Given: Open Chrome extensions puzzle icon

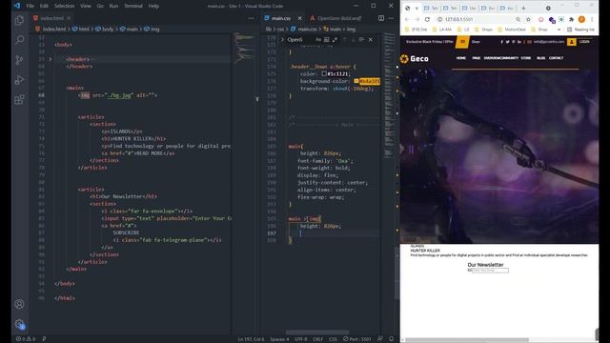Looking at the screenshot, I should [x=571, y=19].
